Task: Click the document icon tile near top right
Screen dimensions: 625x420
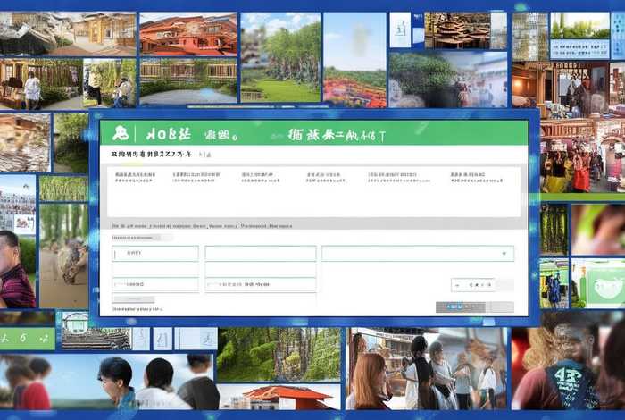Action: tap(400, 29)
